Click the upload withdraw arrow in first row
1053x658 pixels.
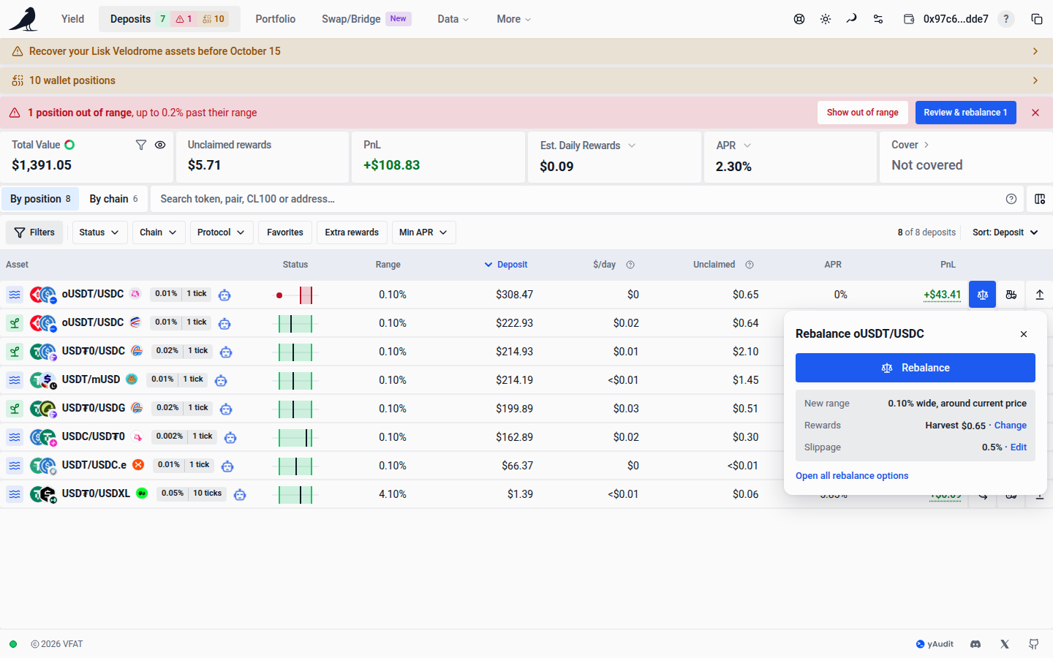(x=1040, y=295)
